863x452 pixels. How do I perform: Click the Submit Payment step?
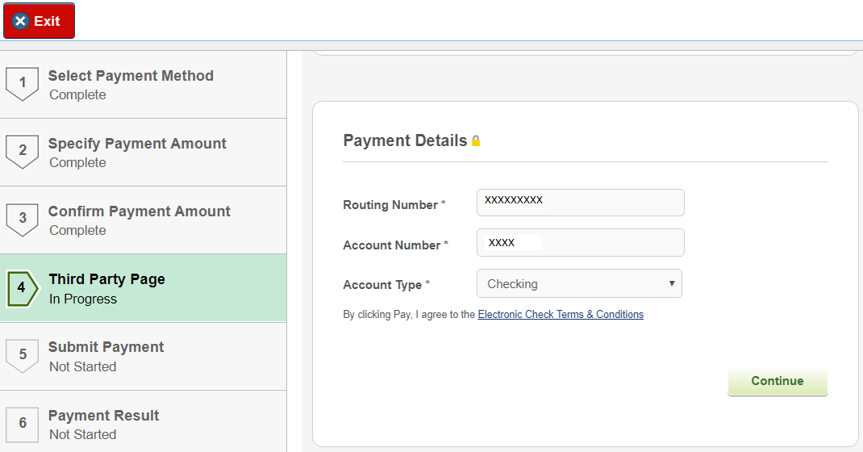pos(106,347)
